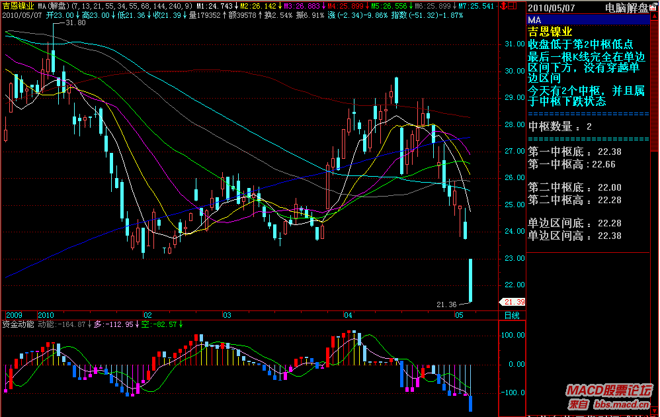Click the 换2.54% turnover rate

coord(278,15)
